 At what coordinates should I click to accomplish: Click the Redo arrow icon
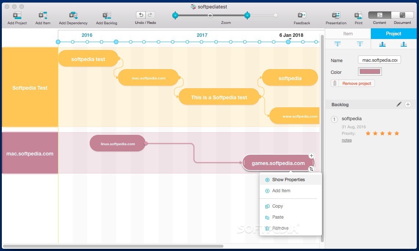click(x=149, y=15)
